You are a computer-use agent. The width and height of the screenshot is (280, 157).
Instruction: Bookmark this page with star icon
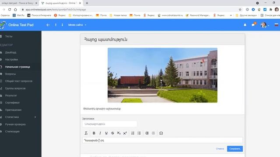240,10
